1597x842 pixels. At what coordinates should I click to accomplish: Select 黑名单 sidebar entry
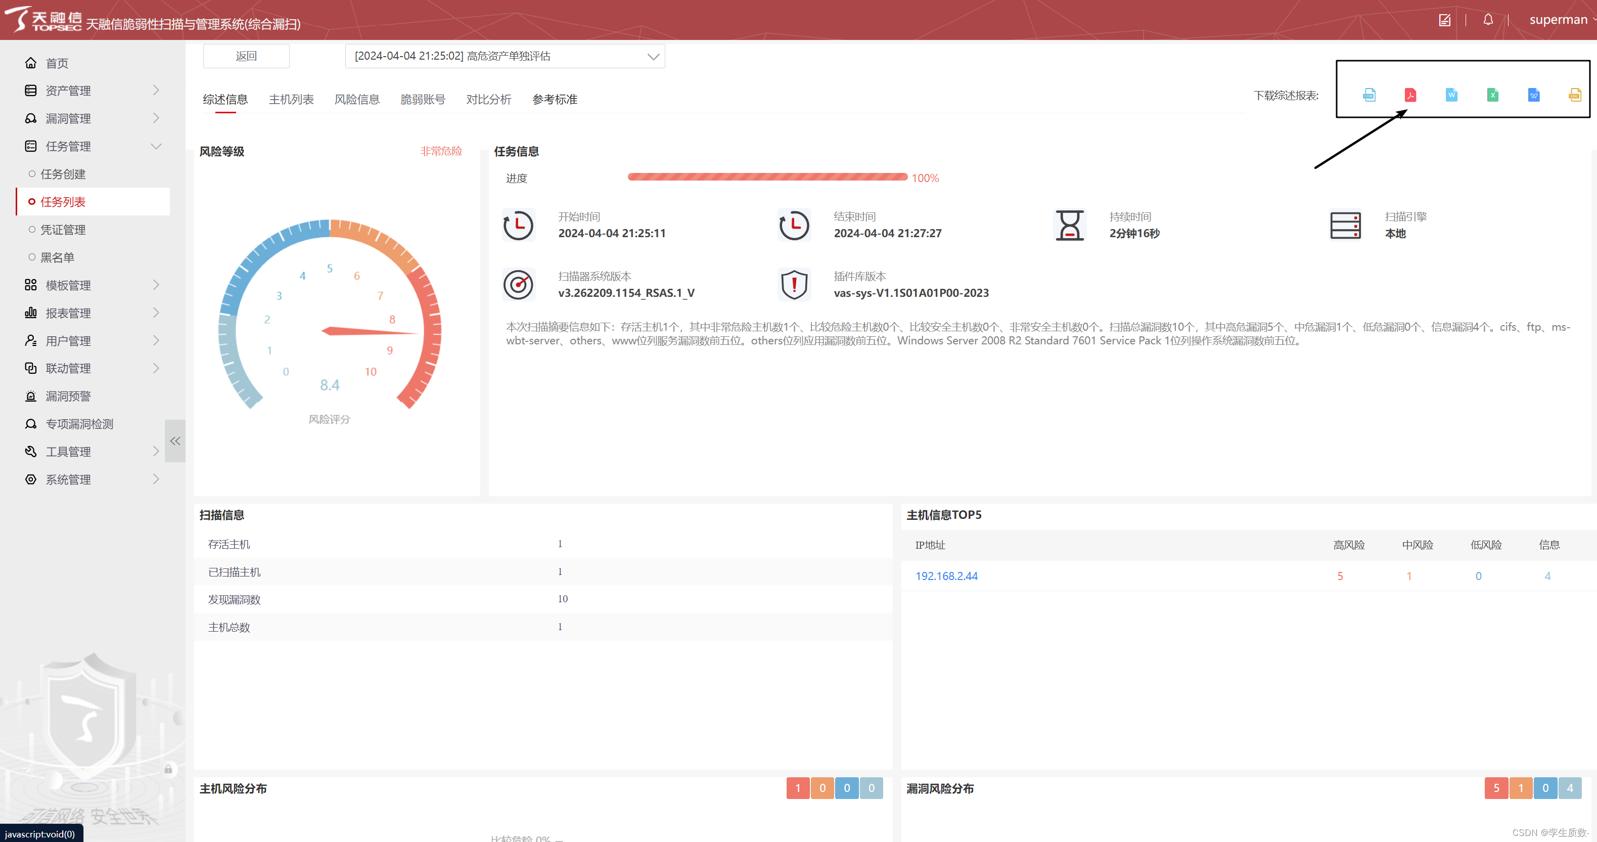(x=57, y=257)
